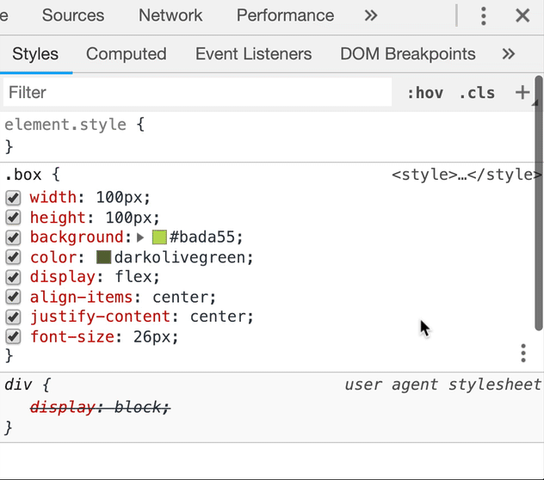Close the DevTools panel
The width and height of the screenshot is (544, 480).
522,15
